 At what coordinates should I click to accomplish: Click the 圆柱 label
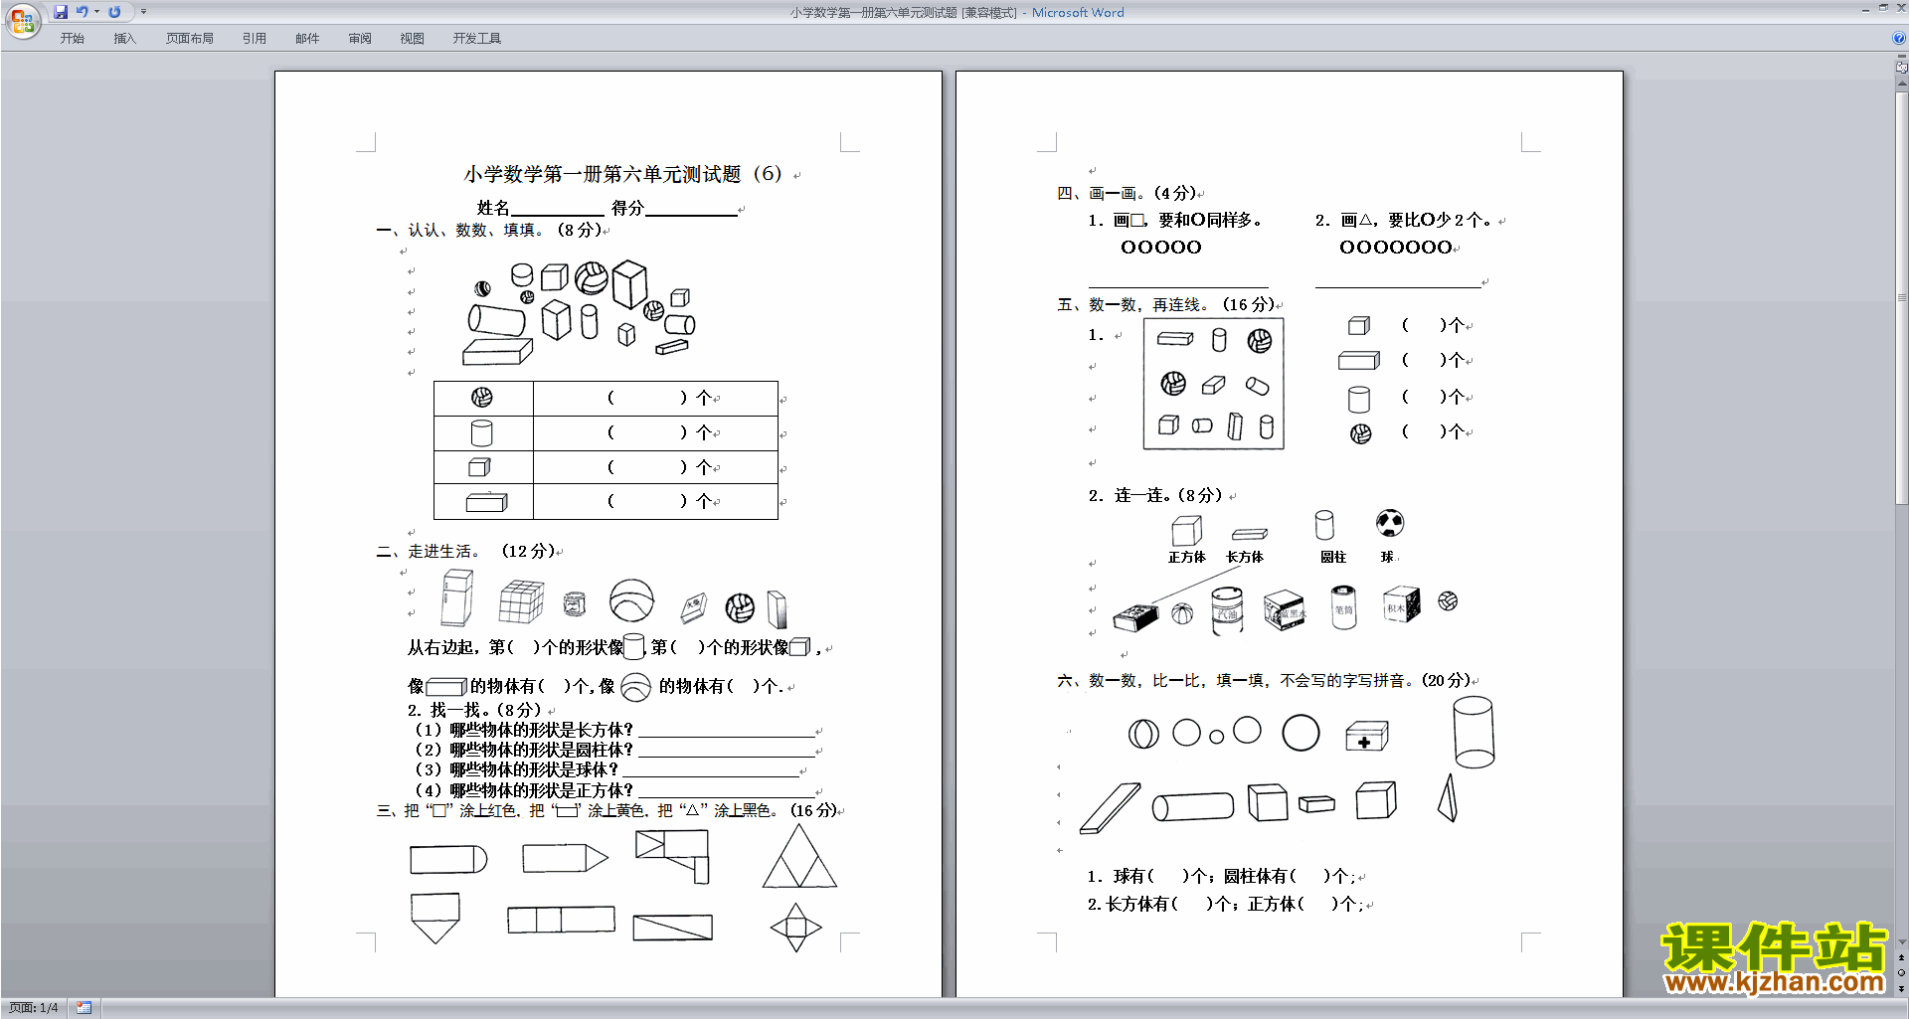point(1333,558)
